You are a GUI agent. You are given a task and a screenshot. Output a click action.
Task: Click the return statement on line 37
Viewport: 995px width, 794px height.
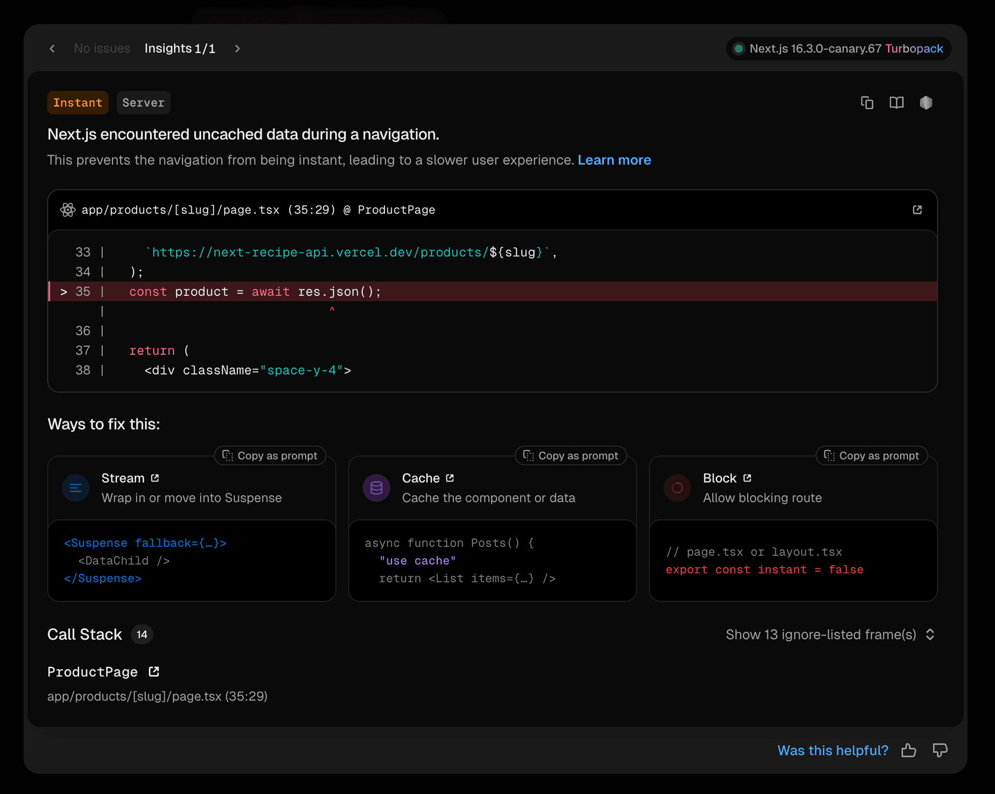pos(160,351)
